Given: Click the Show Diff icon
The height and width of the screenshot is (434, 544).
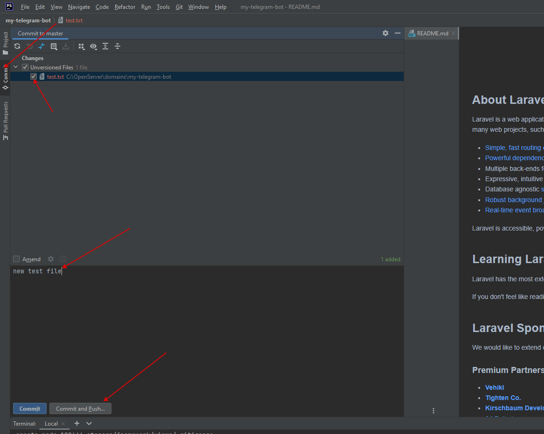Looking at the screenshot, I should [41, 46].
